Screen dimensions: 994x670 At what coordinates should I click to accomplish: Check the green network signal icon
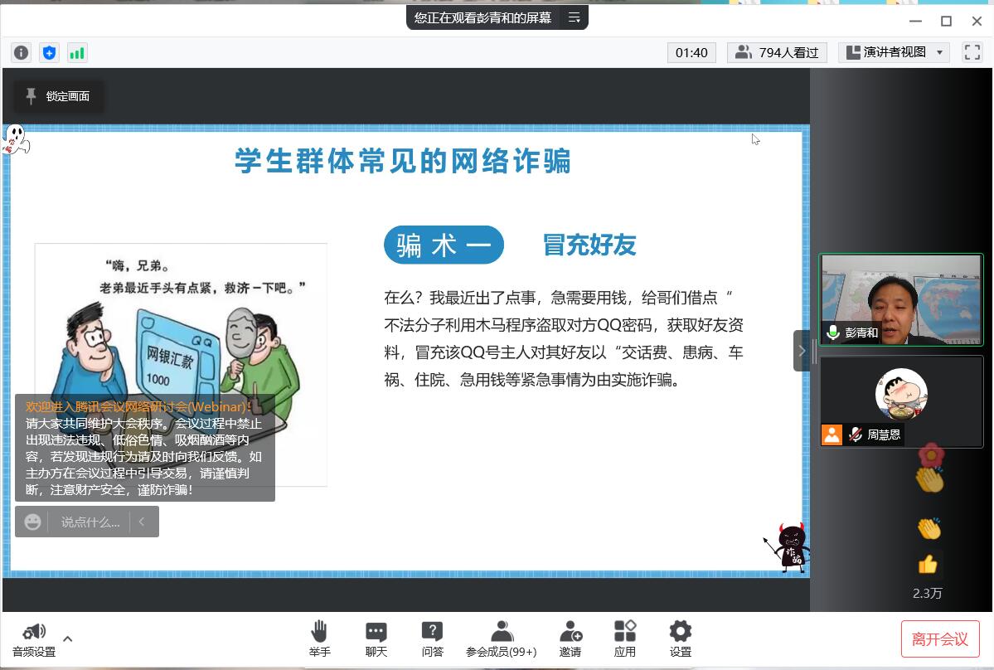pos(76,53)
